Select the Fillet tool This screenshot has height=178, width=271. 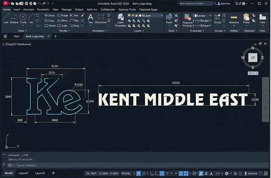(74, 21)
